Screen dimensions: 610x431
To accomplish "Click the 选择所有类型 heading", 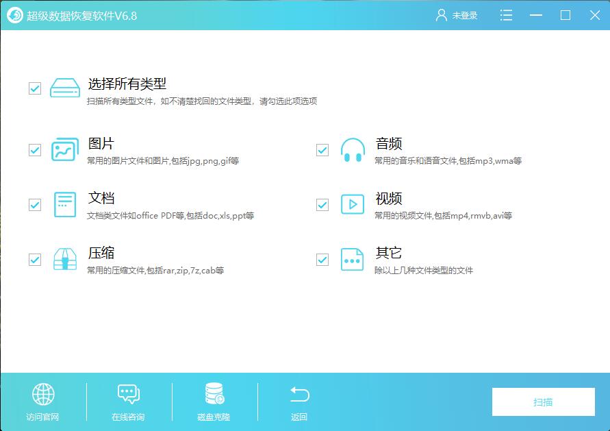I will (127, 84).
